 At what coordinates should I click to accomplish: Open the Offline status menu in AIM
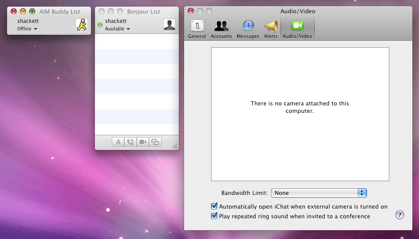(x=27, y=29)
